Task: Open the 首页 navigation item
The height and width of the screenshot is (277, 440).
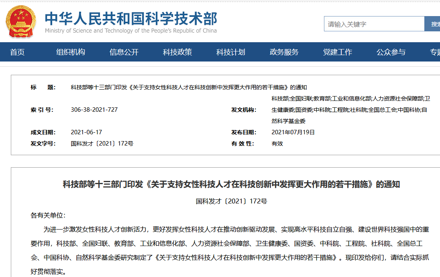Action: pos(17,52)
